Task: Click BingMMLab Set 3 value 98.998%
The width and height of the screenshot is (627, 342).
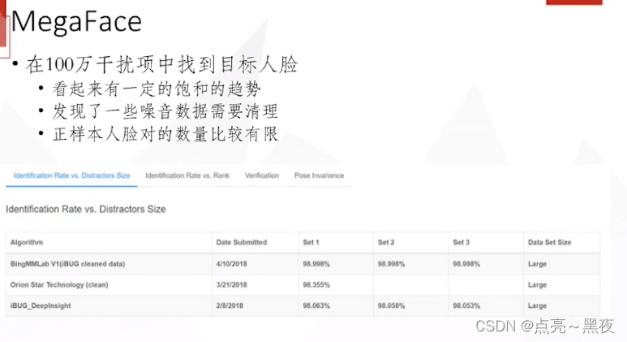Action: 466,264
